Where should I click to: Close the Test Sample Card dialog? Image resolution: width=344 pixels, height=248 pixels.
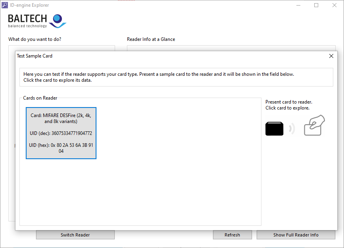click(x=331, y=56)
